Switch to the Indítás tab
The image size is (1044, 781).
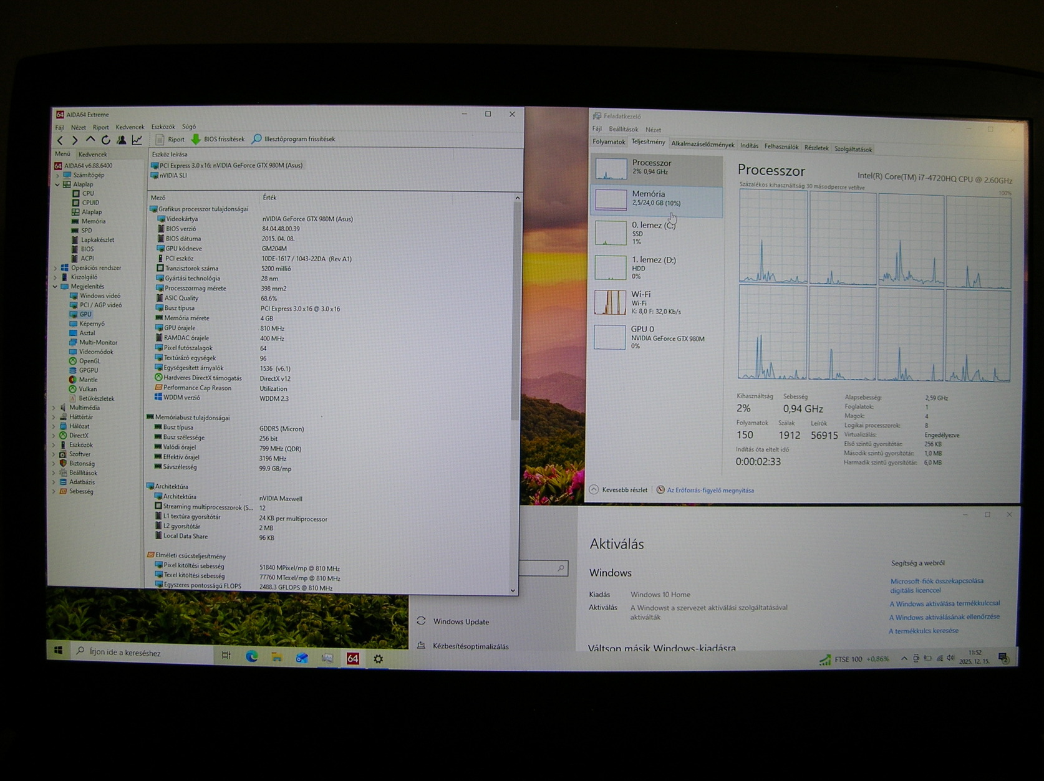pyautogui.click(x=750, y=146)
